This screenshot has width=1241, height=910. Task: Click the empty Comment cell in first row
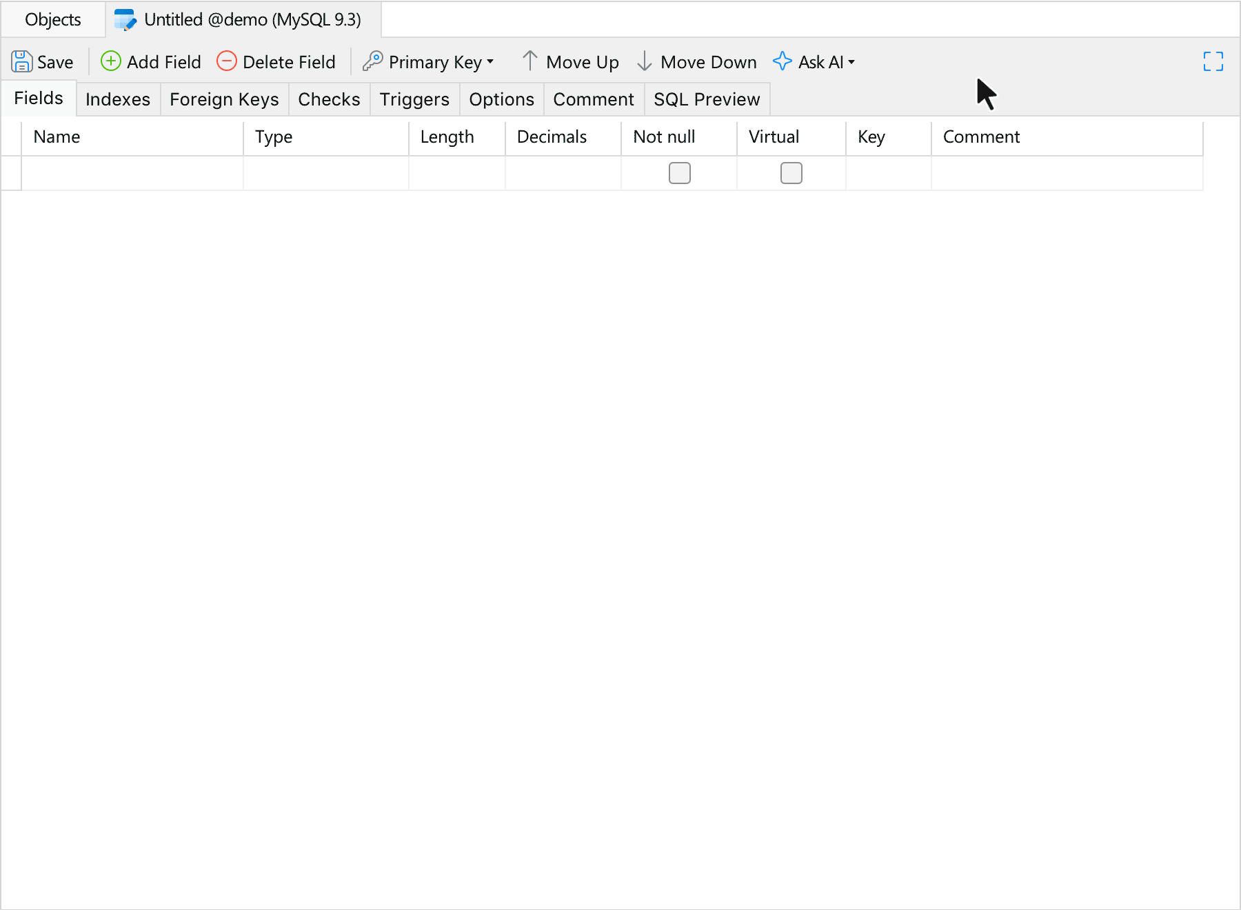(1067, 173)
